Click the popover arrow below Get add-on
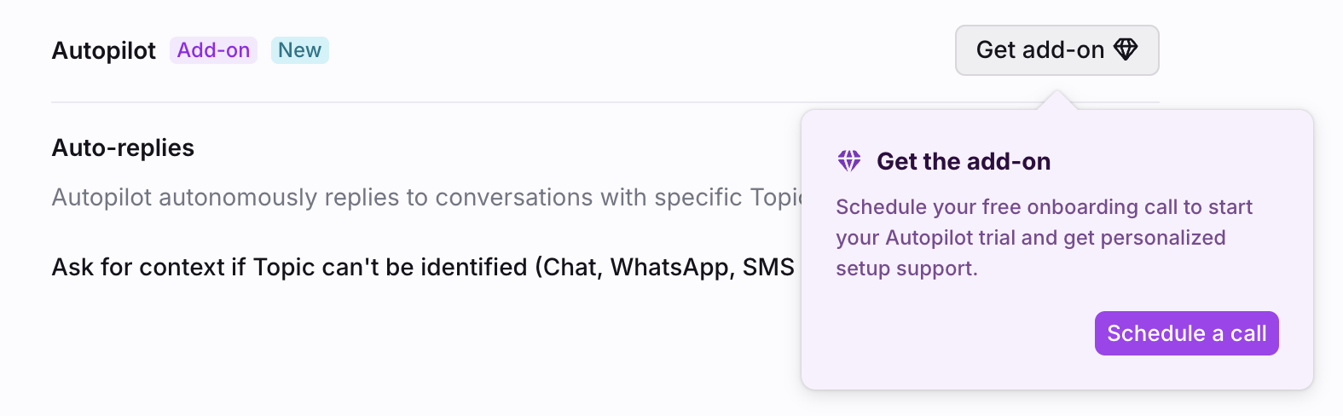The height and width of the screenshot is (416, 1343). click(1056, 101)
